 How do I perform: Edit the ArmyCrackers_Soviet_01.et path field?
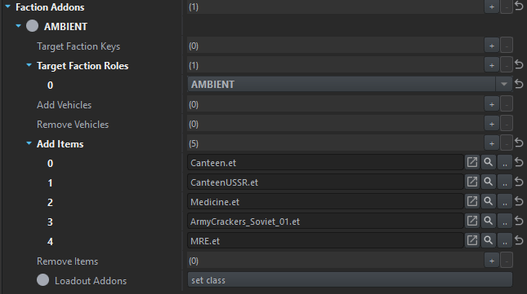[325, 221]
